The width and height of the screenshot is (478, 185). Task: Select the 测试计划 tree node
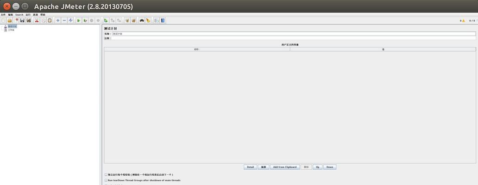tap(12, 26)
